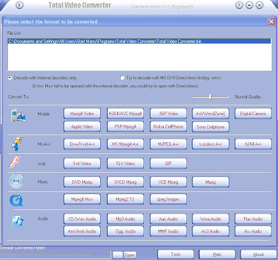Click the info icon in title bar
The image size is (278, 260).
pyautogui.click(x=19, y=5)
